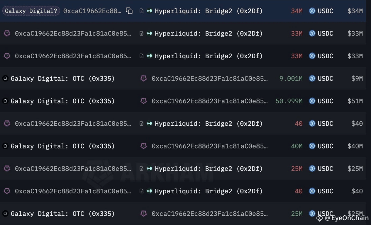Select the 9.001M amount
371x225 pixels.
pyautogui.click(x=291, y=79)
